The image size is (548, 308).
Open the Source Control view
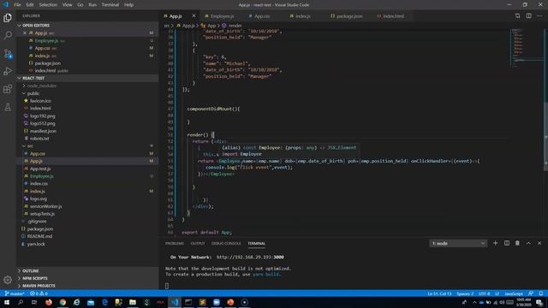pyautogui.click(x=8, y=53)
